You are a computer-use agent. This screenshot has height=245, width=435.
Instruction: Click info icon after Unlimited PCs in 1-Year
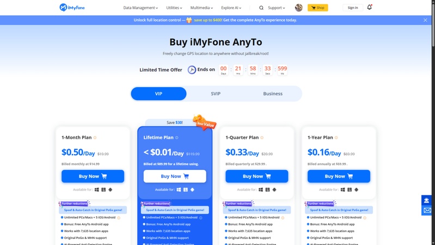[x=365, y=218]
